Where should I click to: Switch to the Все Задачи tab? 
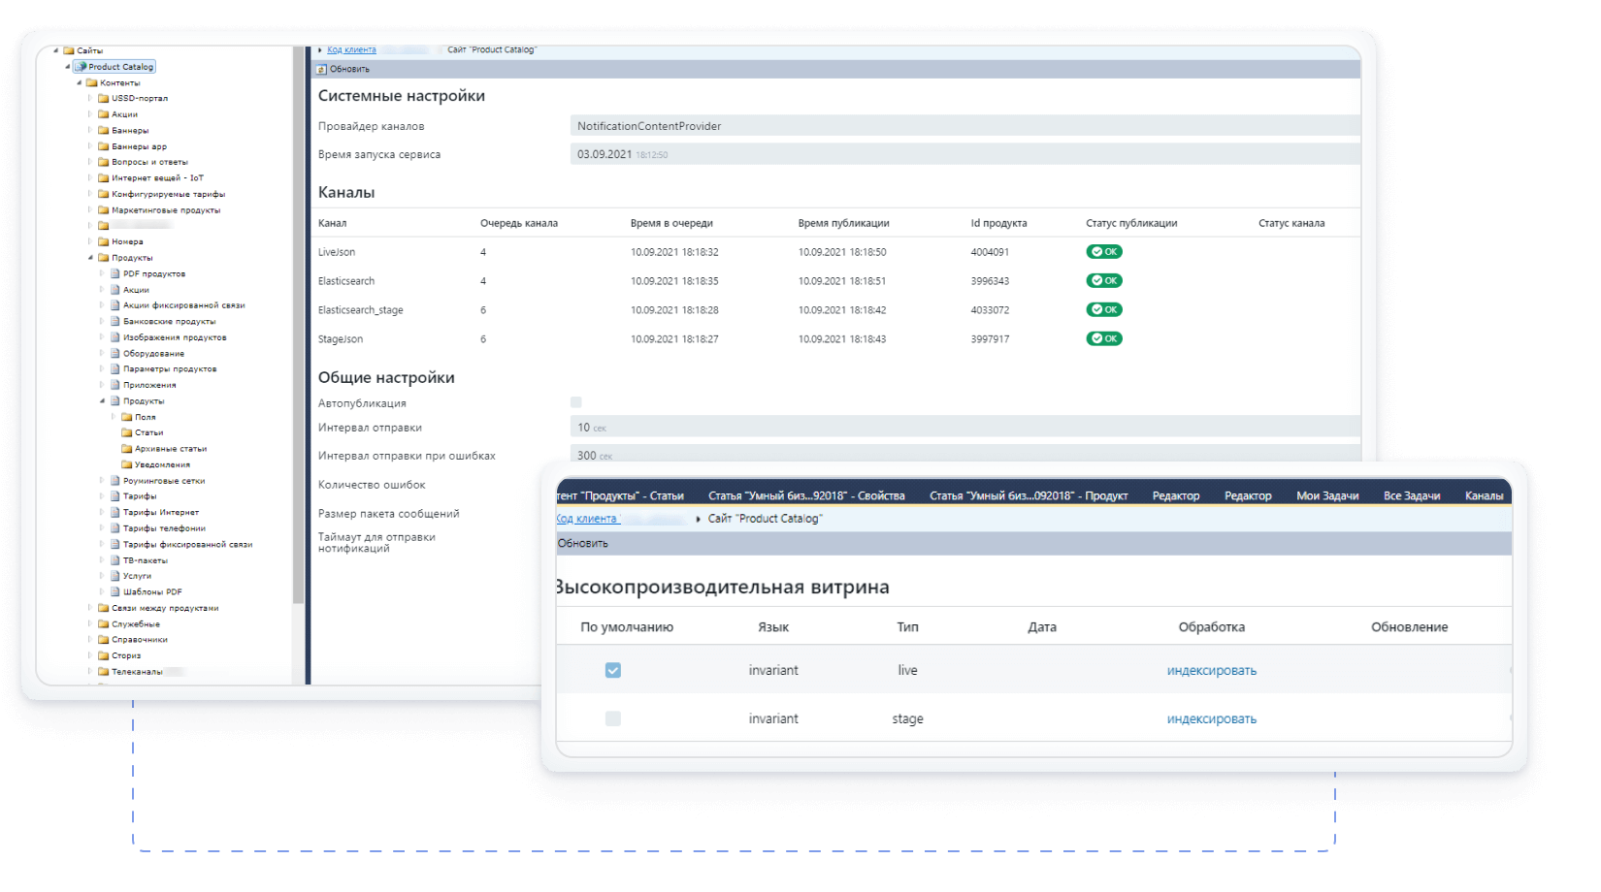pyautogui.click(x=1412, y=495)
